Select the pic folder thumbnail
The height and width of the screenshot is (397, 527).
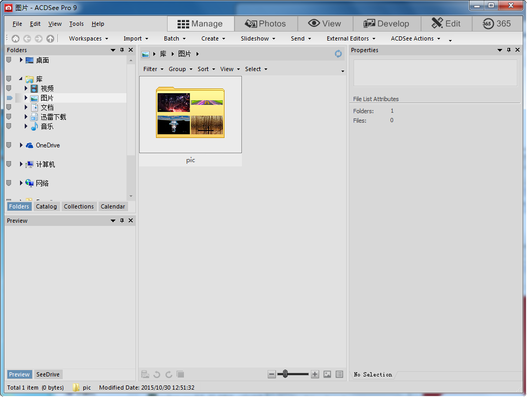point(190,114)
